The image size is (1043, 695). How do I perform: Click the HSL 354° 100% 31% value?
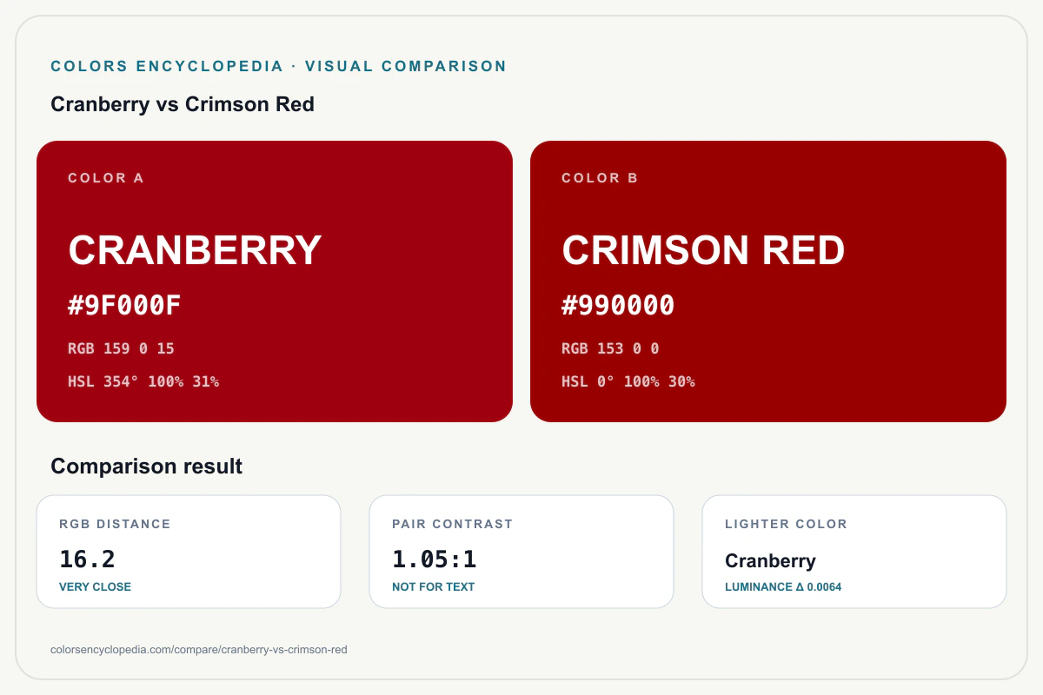point(143,381)
